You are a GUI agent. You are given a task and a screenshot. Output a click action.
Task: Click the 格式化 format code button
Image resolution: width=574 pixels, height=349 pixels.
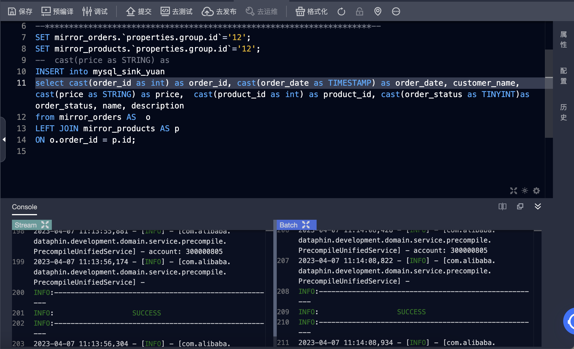pyautogui.click(x=311, y=11)
